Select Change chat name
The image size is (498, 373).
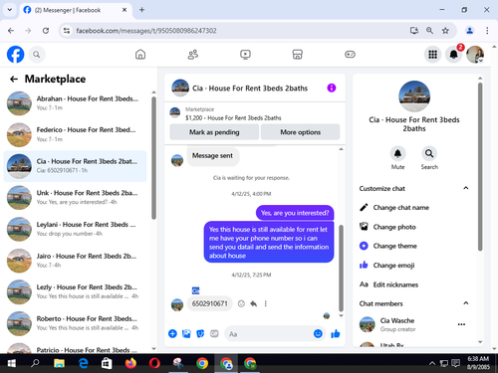pyautogui.click(x=401, y=208)
